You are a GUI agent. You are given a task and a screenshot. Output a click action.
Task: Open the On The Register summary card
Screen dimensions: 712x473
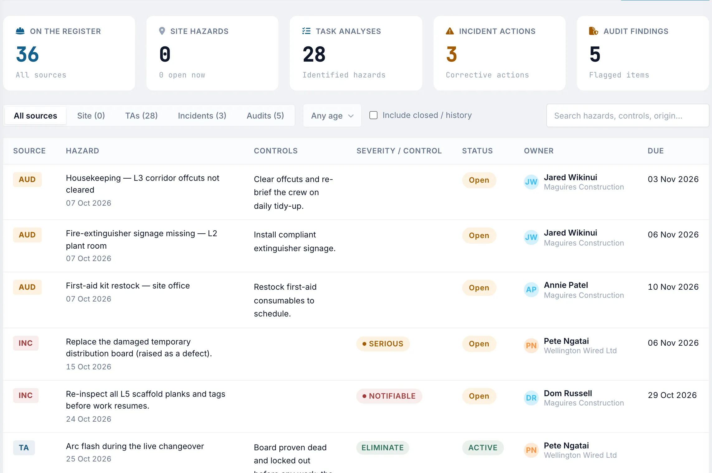pyautogui.click(x=69, y=53)
